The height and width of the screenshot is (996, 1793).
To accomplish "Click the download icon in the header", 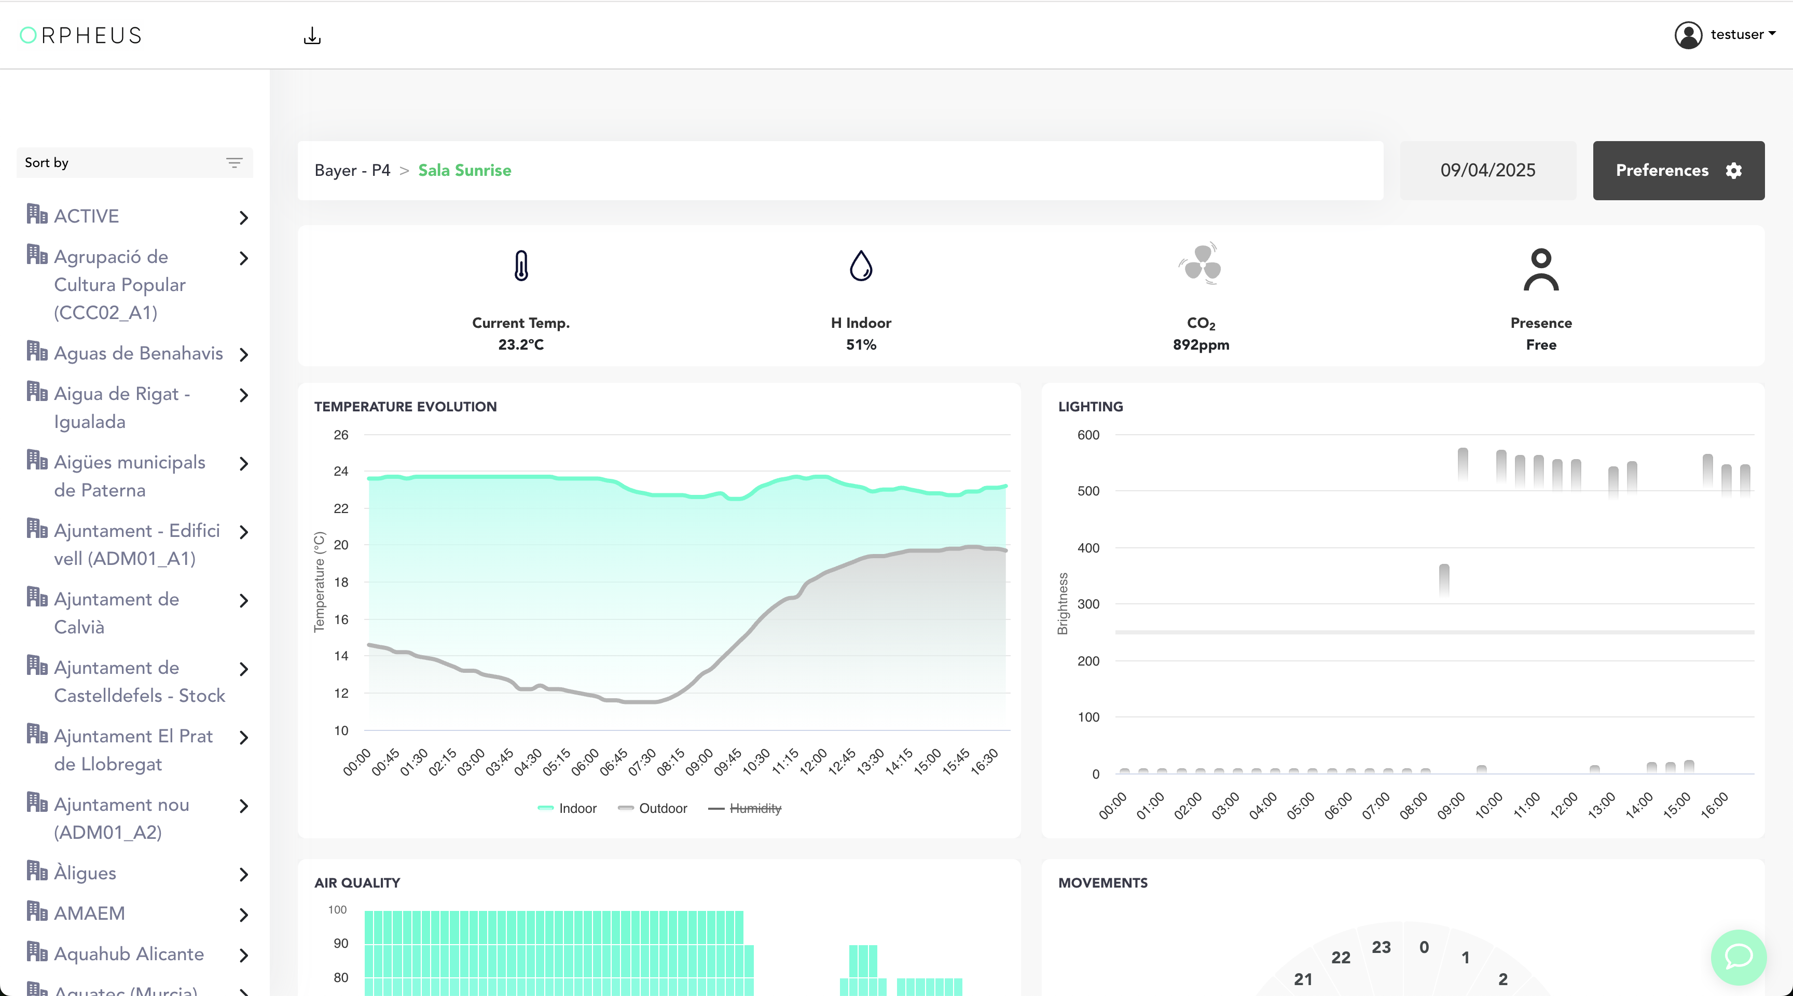I will pos(312,35).
